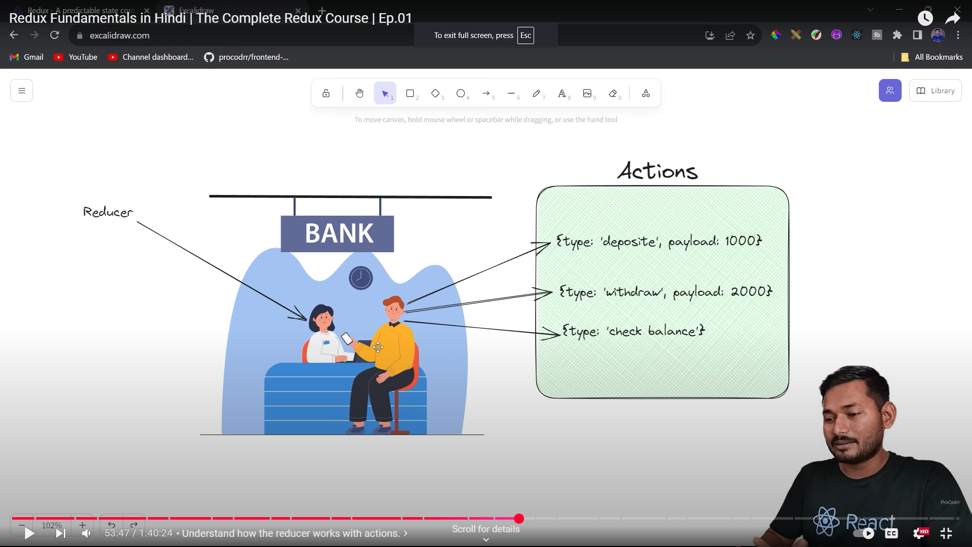Viewport: 972px width, 547px height.
Task: Open Gmail bookmark in bookmarks bar
Action: tap(27, 57)
